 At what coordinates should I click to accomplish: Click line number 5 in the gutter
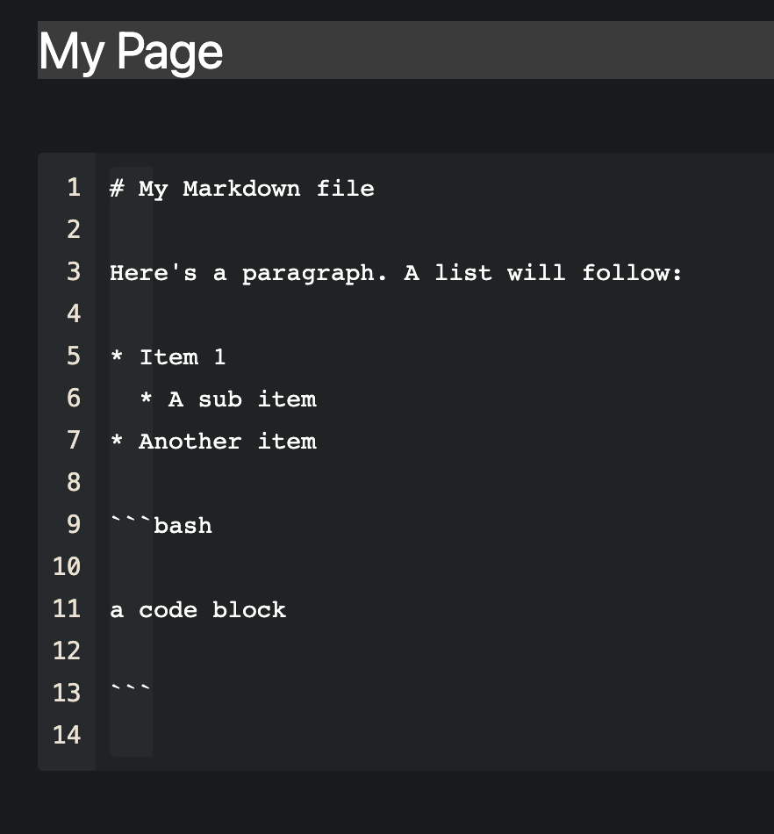pyautogui.click(x=74, y=356)
